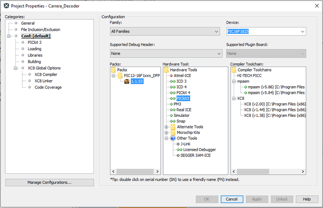The image size is (323, 208).
Task: Open the Device combo box arrow
Action: click(x=302, y=31)
